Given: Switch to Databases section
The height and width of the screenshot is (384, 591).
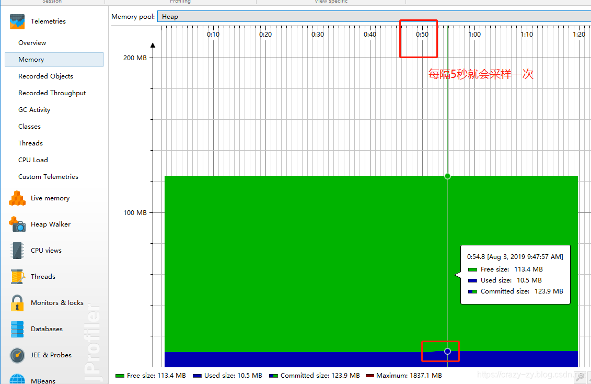Looking at the screenshot, I should pyautogui.click(x=47, y=329).
